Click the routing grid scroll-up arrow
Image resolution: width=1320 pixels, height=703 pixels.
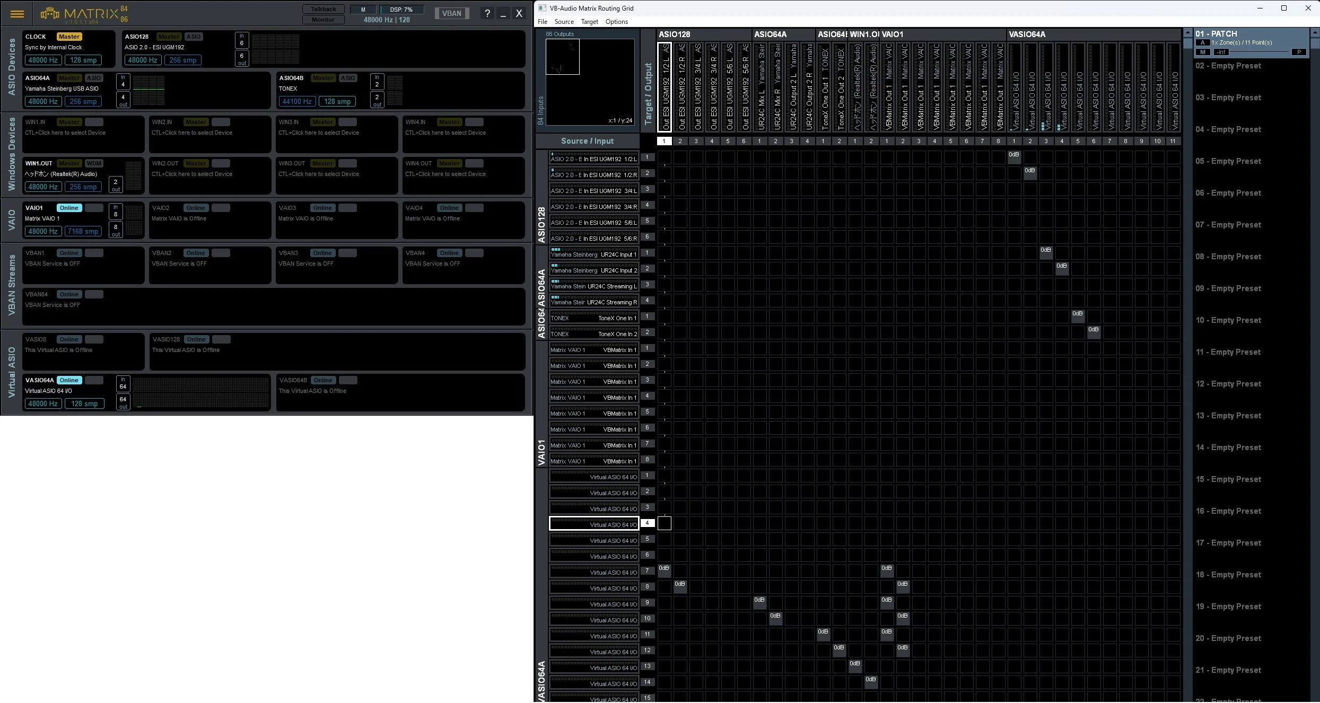tap(1187, 33)
